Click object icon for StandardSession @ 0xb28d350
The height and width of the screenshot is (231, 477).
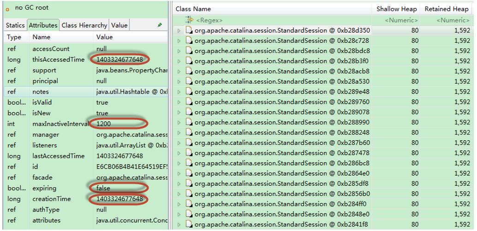[x=189, y=30]
